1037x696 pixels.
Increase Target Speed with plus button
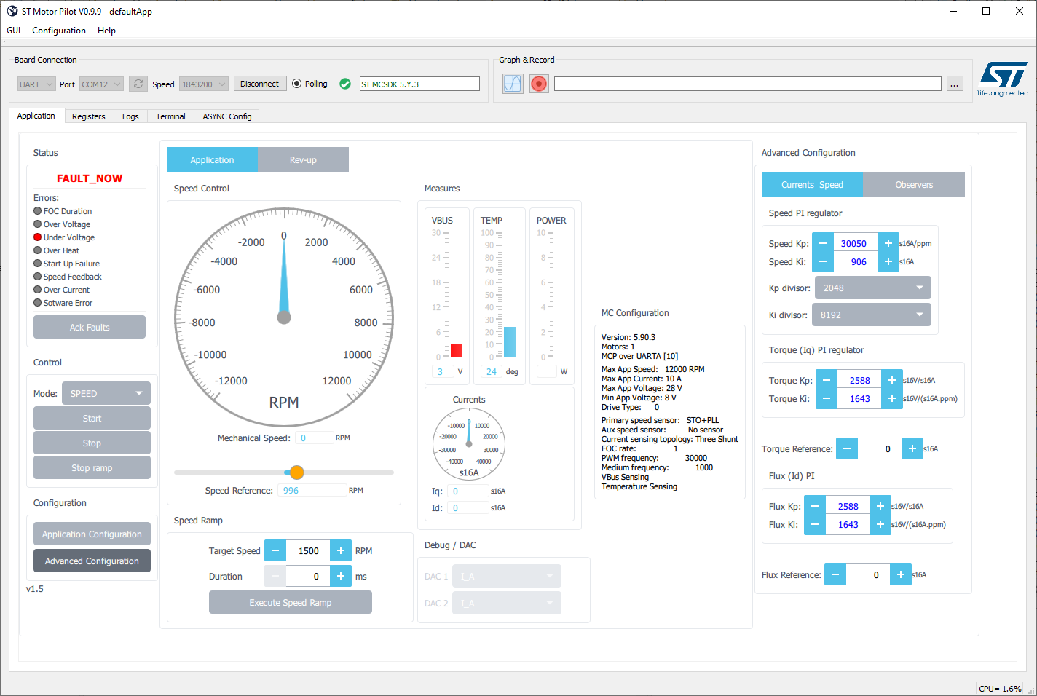coord(341,550)
